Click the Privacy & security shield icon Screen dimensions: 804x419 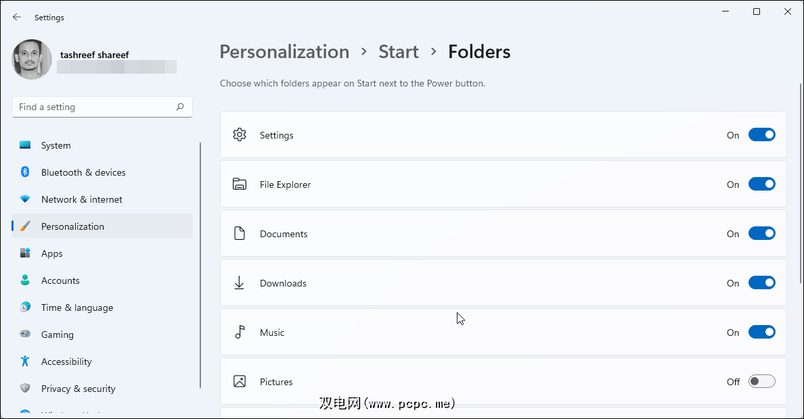point(25,389)
